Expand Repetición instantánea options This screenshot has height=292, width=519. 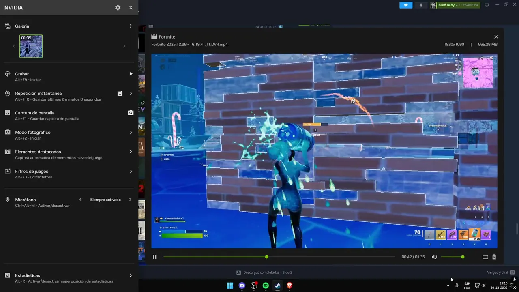131,93
